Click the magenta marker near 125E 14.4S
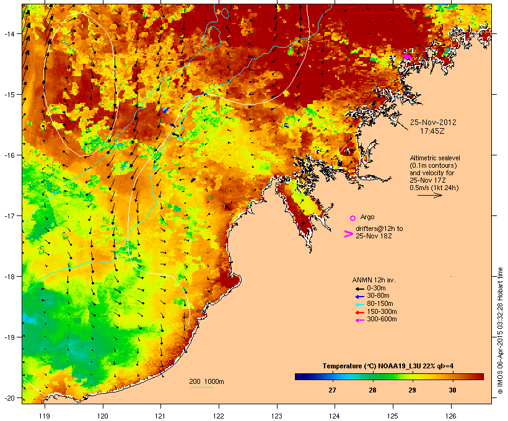508x421 pixels. (406, 57)
